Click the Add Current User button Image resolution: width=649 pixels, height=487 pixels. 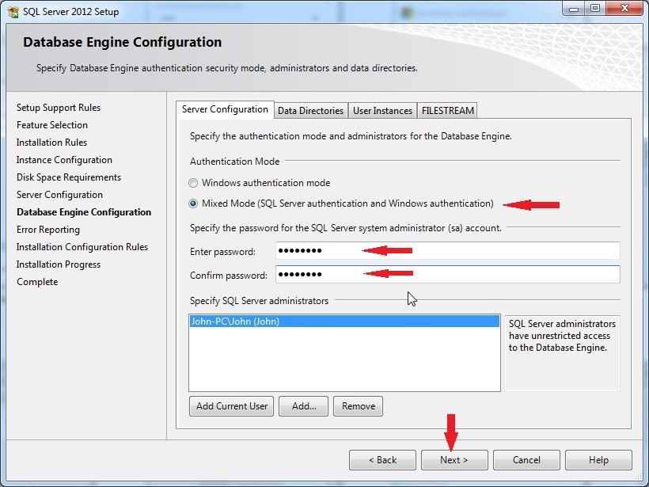[230, 405]
